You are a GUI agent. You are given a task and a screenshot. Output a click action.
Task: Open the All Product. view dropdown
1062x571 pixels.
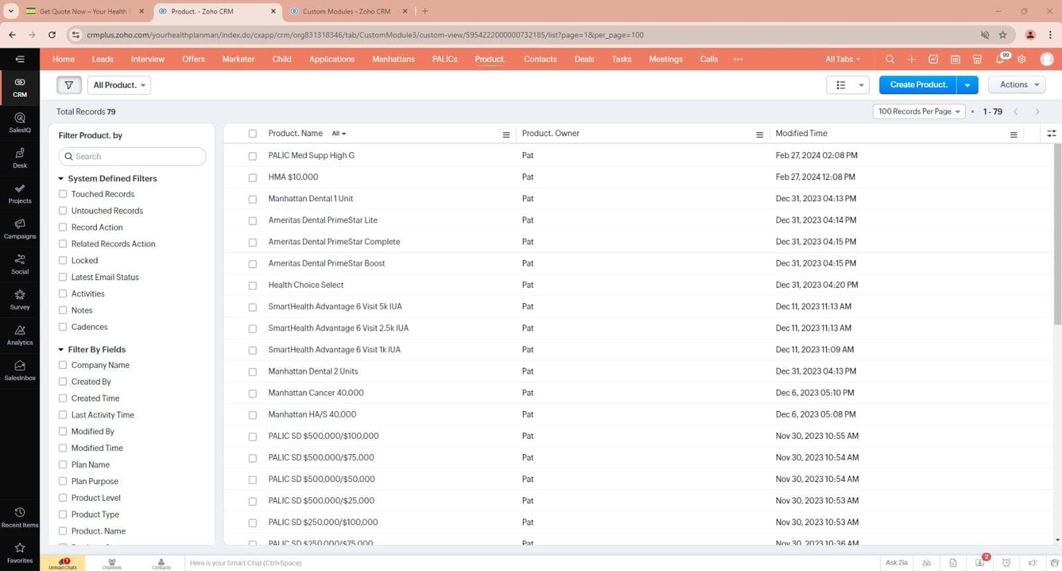click(119, 85)
